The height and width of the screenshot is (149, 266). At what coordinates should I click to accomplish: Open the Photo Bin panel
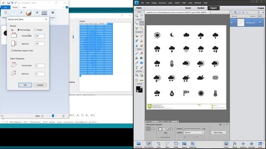click(x=138, y=144)
